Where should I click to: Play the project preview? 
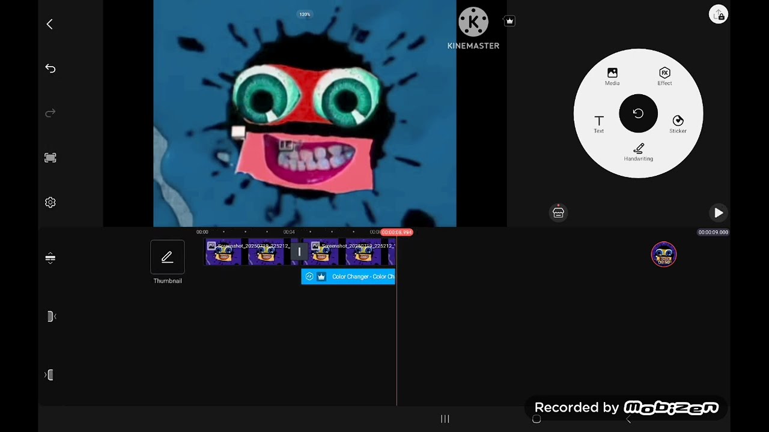click(x=719, y=212)
